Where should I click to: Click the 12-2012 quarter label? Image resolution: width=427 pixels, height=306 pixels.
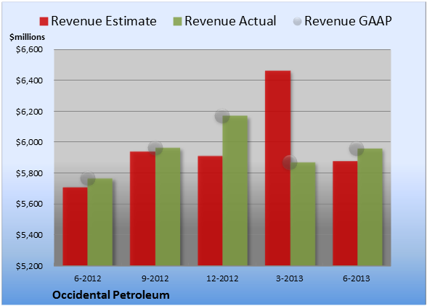(x=222, y=278)
